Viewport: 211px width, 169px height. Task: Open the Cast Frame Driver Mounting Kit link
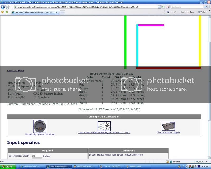coord(104,132)
